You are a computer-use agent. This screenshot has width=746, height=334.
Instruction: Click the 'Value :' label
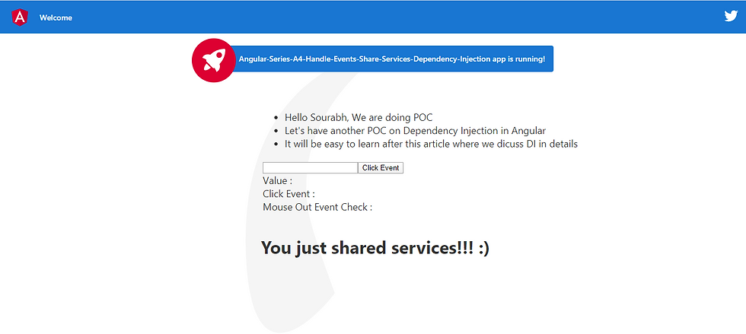coord(277,181)
